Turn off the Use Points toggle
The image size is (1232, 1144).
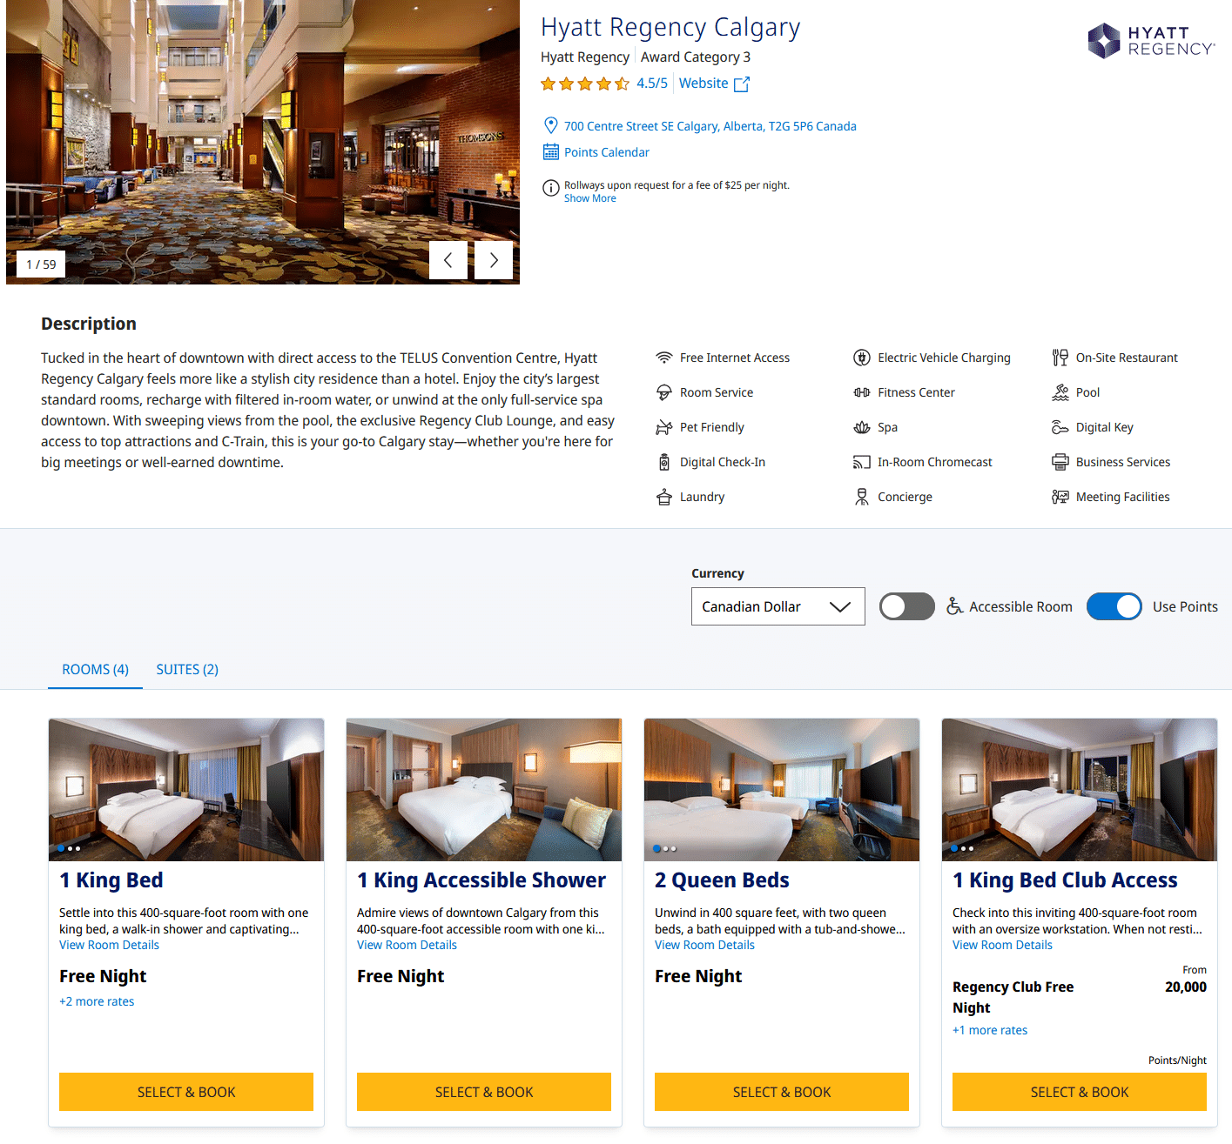[x=1114, y=606]
